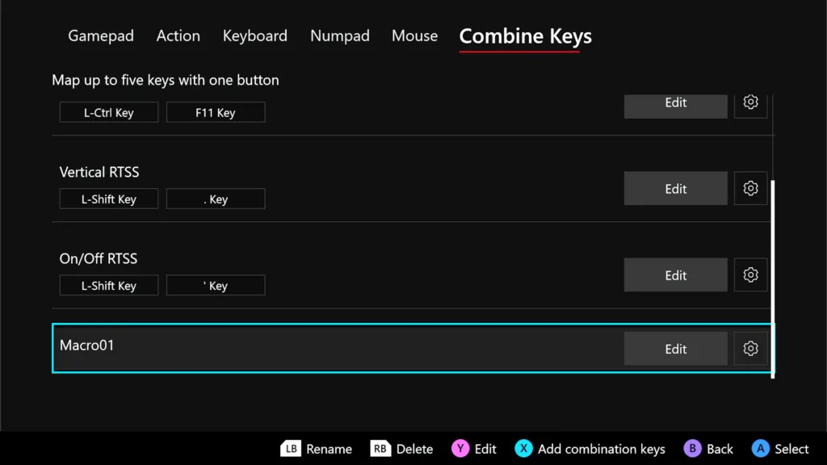Switch to the Gamepad tab
827x465 pixels.
tap(100, 36)
